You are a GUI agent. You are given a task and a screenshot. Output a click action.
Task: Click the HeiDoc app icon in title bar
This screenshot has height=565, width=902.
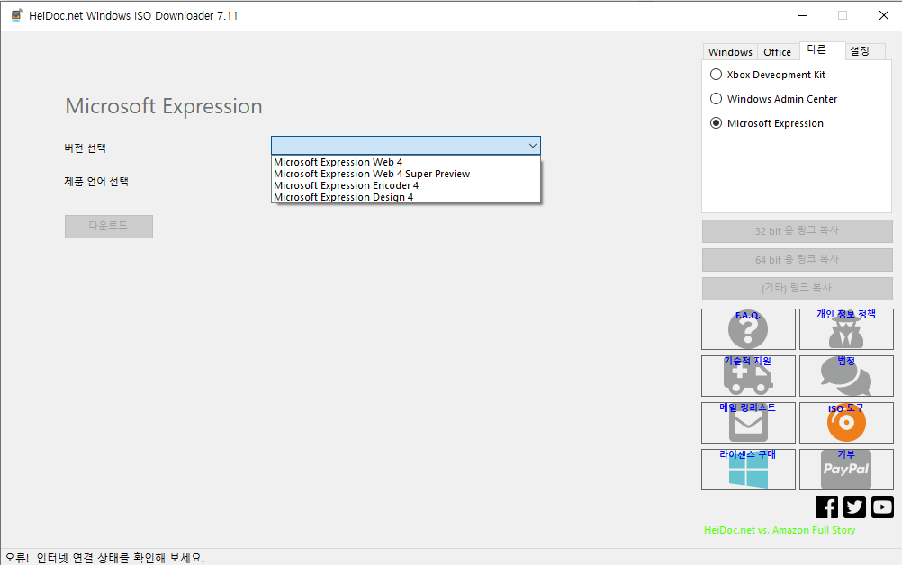click(17, 15)
